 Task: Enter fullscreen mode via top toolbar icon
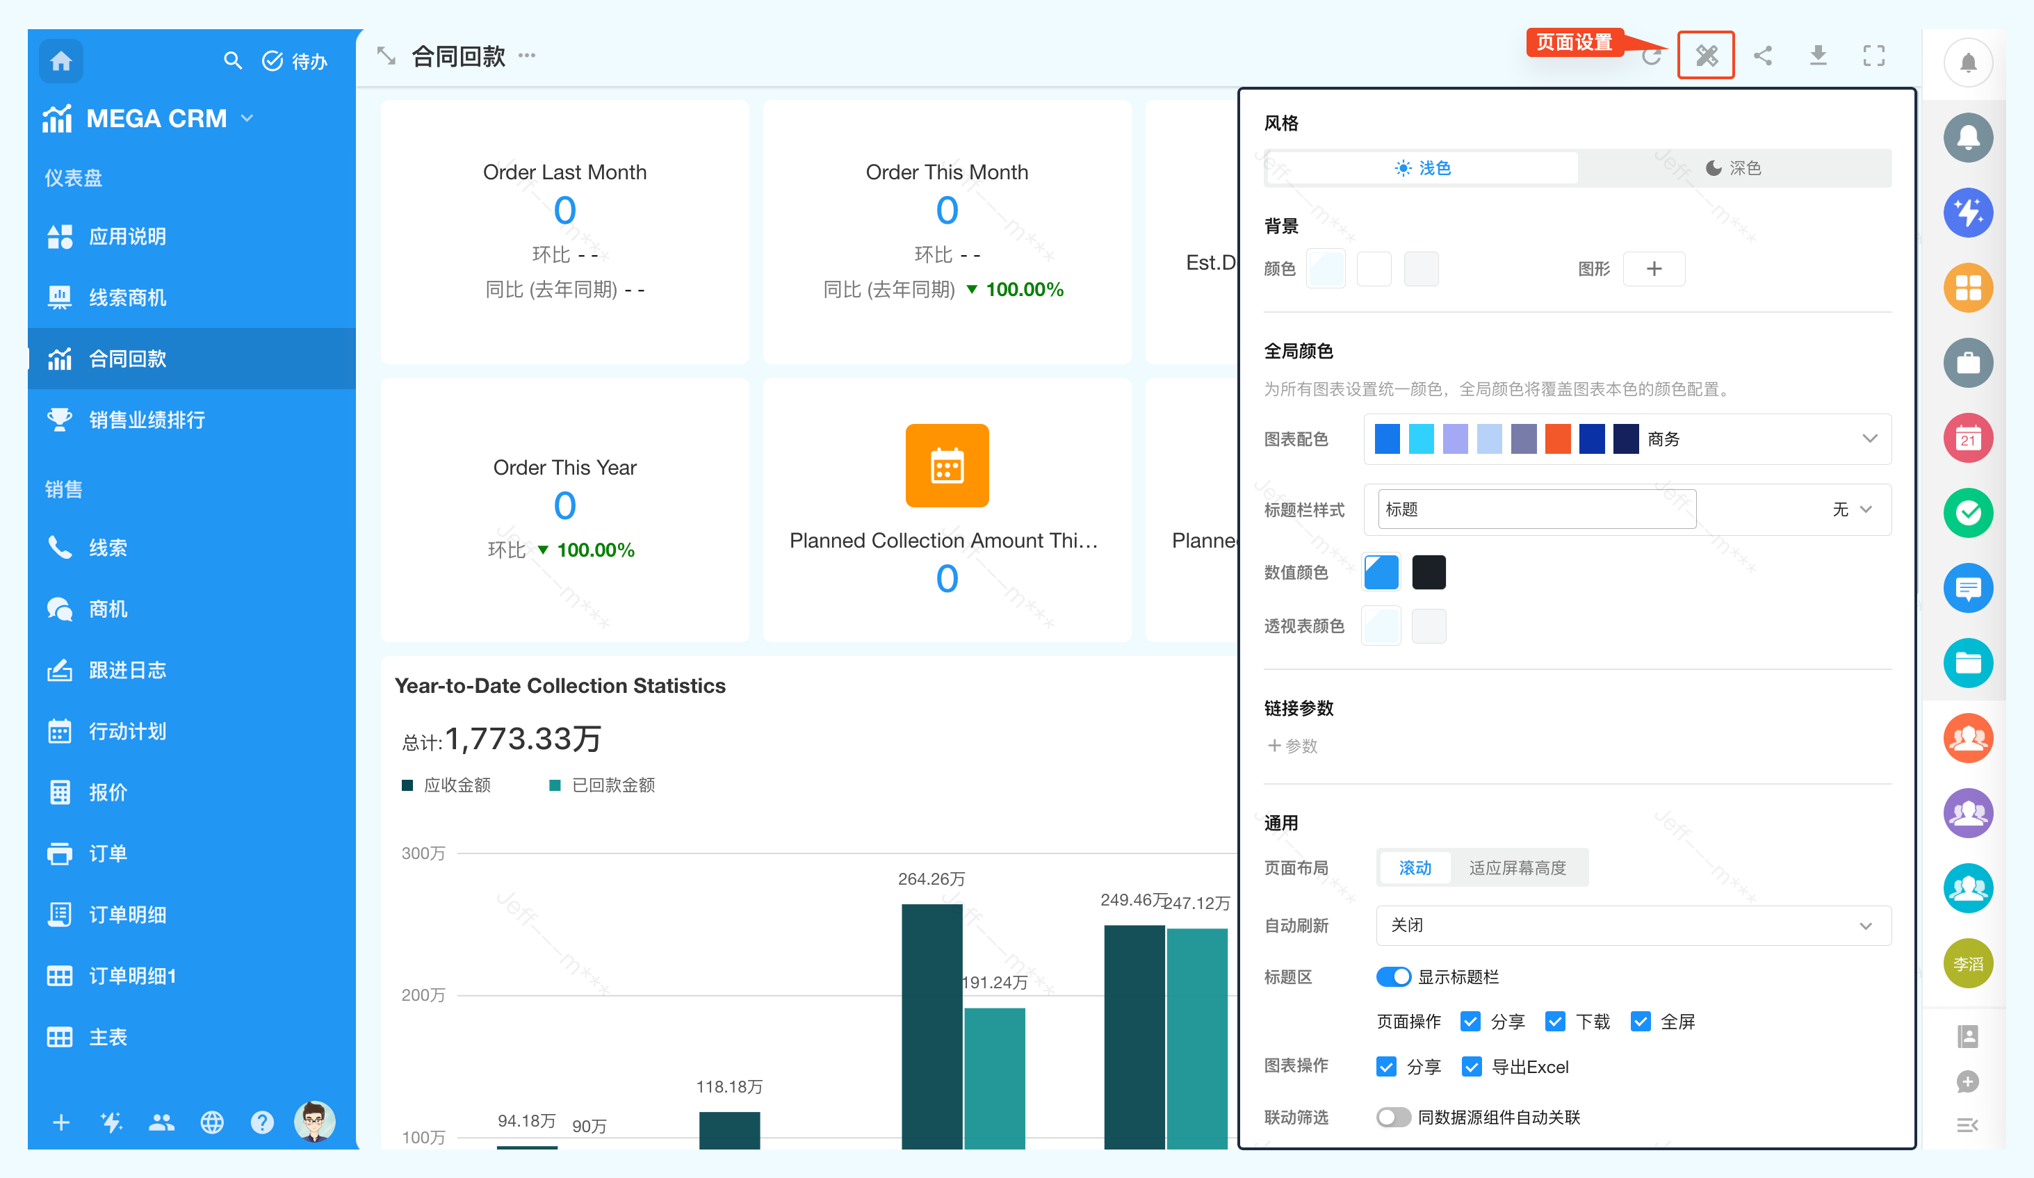point(1873,56)
